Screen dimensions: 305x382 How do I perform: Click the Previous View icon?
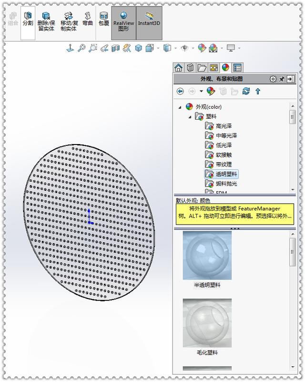[x=104, y=48]
